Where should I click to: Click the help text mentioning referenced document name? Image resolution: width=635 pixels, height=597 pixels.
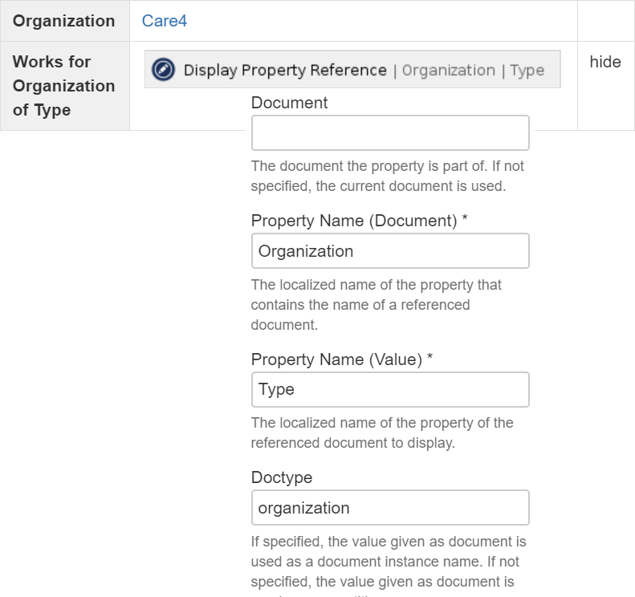(x=377, y=305)
